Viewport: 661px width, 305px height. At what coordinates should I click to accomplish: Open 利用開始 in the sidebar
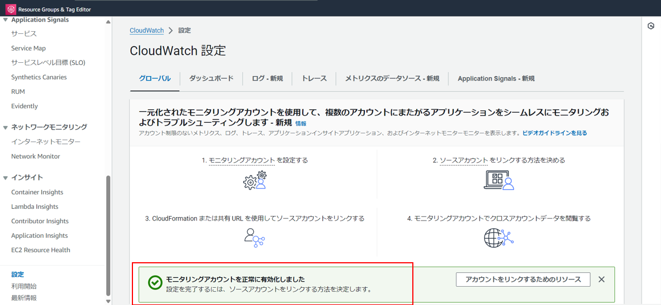[24, 287]
